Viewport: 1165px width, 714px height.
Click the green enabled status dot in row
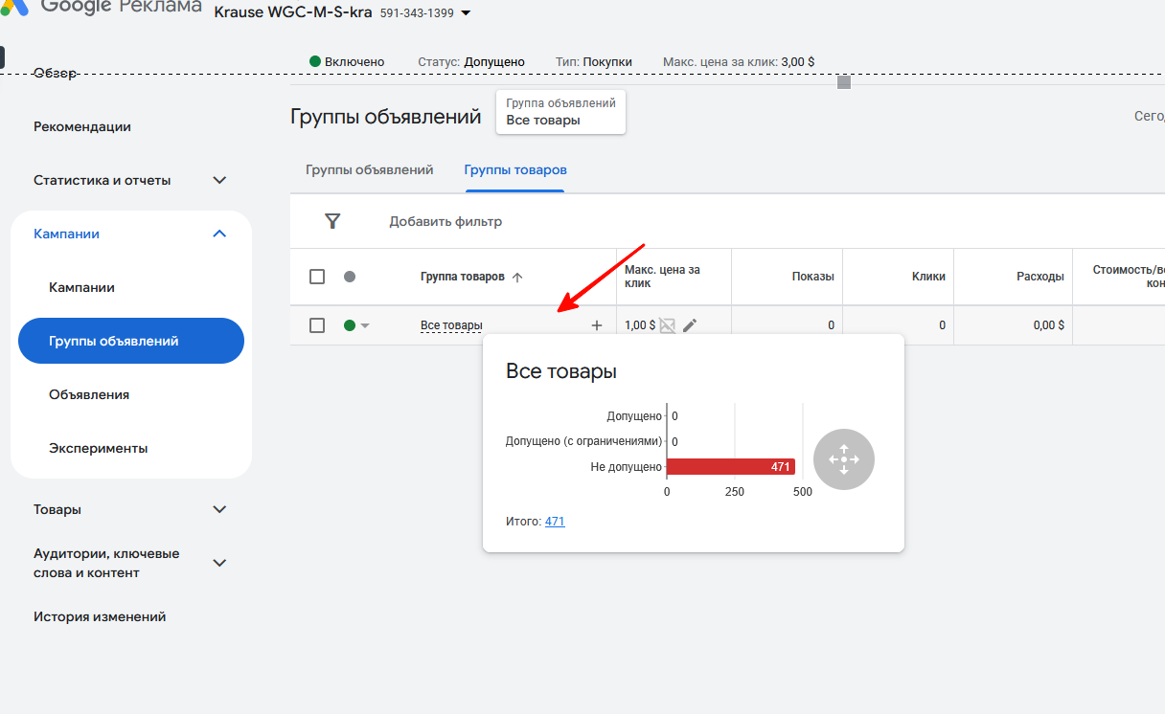[x=350, y=325]
